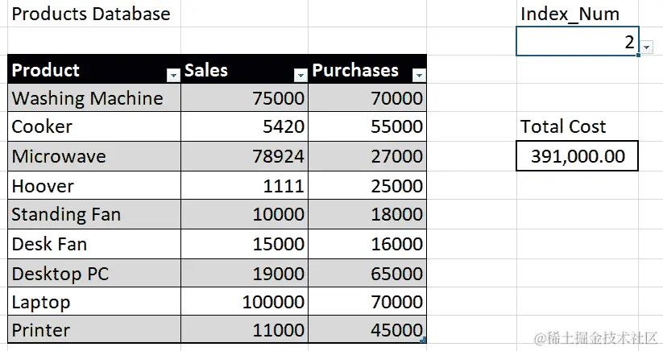Click the Laptop sales value 100000
Viewport: 663px width, 351px height.
(x=245, y=301)
